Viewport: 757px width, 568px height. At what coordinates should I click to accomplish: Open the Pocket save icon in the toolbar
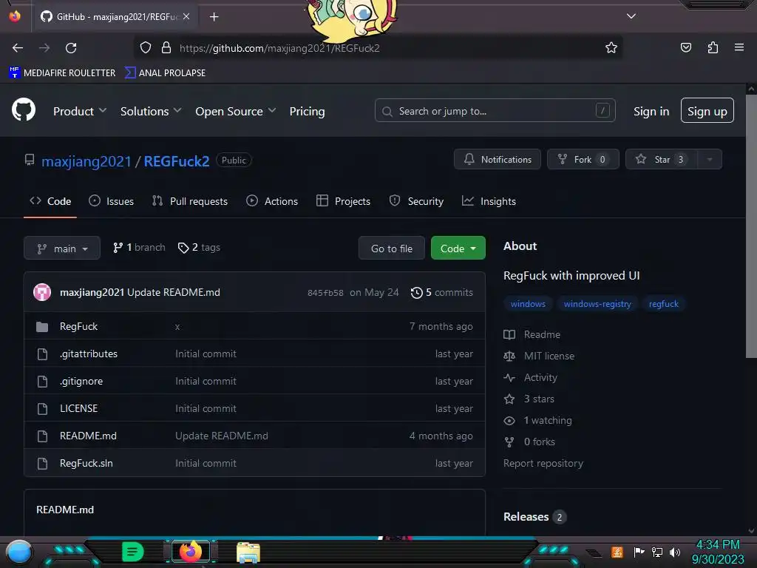[x=685, y=47]
